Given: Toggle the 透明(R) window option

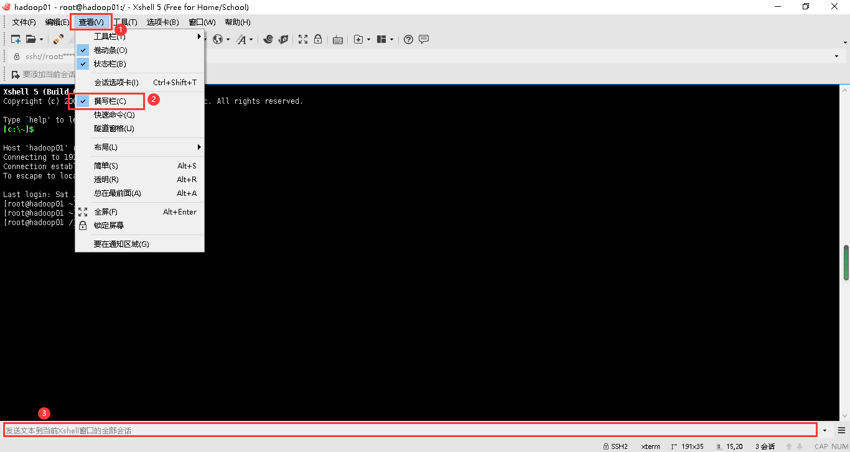Looking at the screenshot, I should tap(139, 179).
